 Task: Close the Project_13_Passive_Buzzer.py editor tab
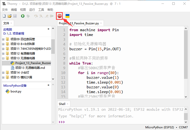[x=101, y=24]
